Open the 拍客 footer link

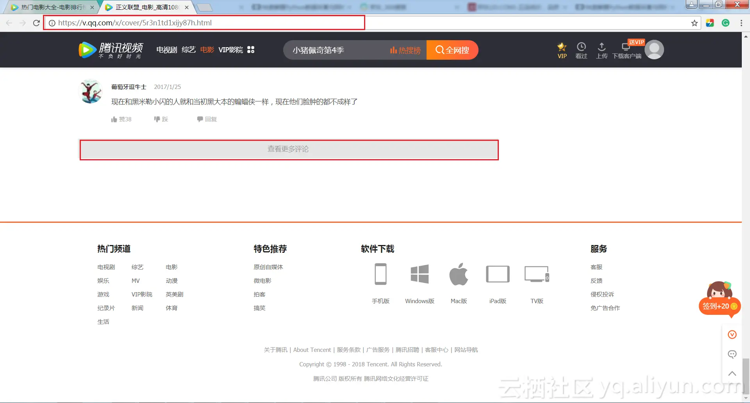259,295
